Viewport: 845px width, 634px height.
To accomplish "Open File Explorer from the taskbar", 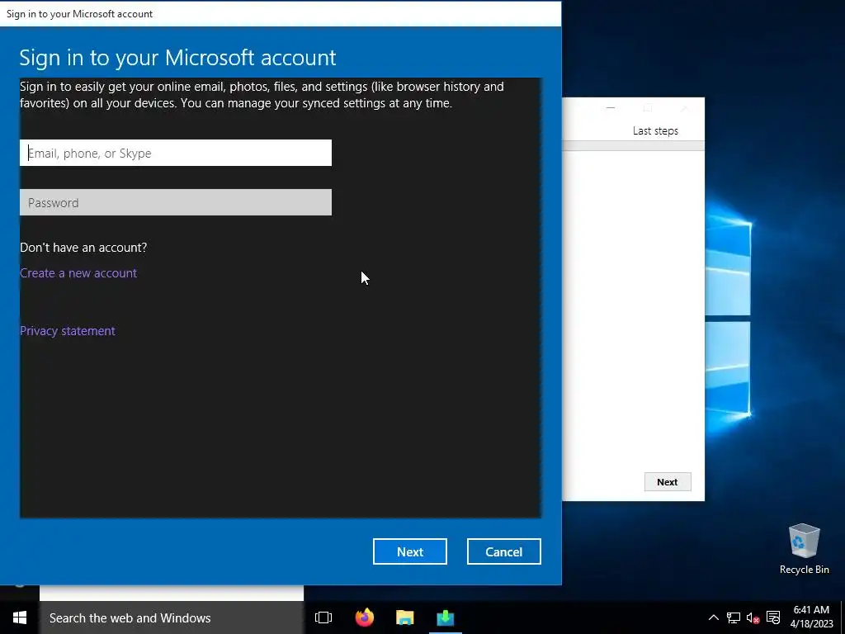I will [404, 617].
